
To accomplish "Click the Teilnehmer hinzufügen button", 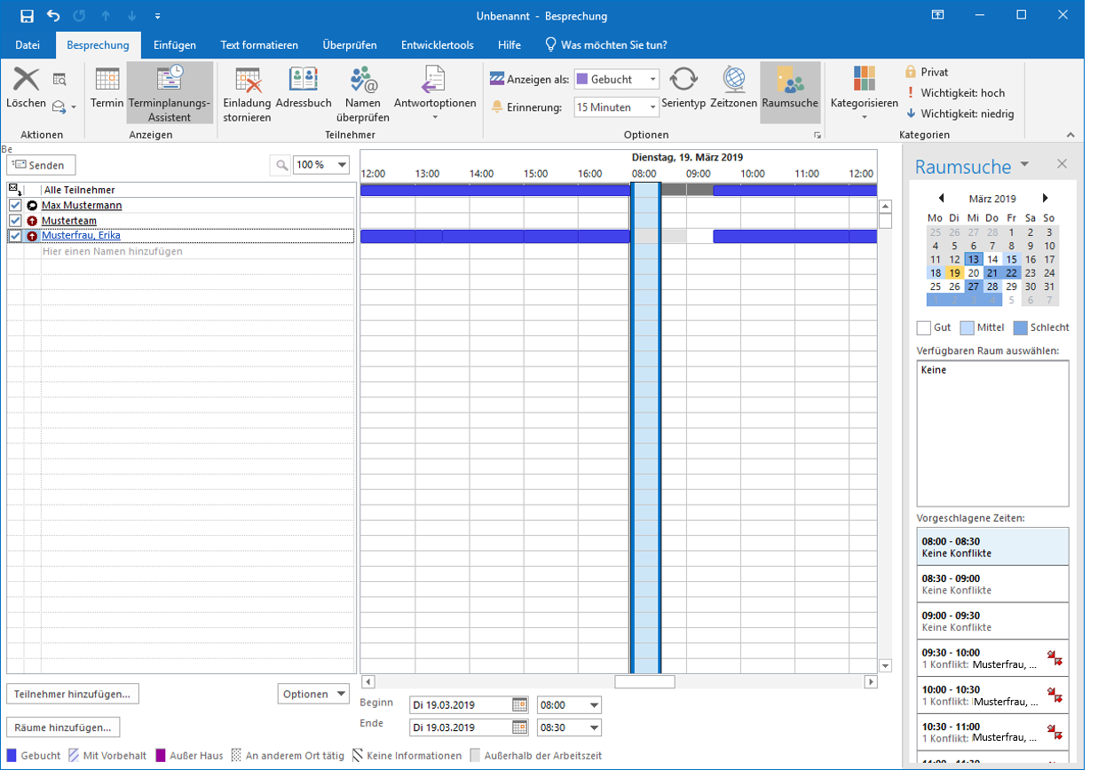I will [x=73, y=694].
